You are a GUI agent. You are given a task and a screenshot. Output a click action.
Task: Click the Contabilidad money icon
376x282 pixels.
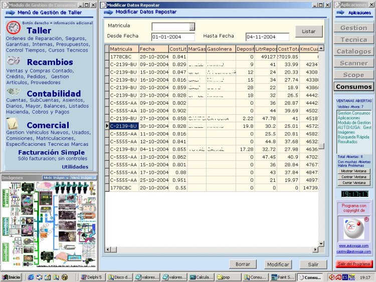coord(14,92)
